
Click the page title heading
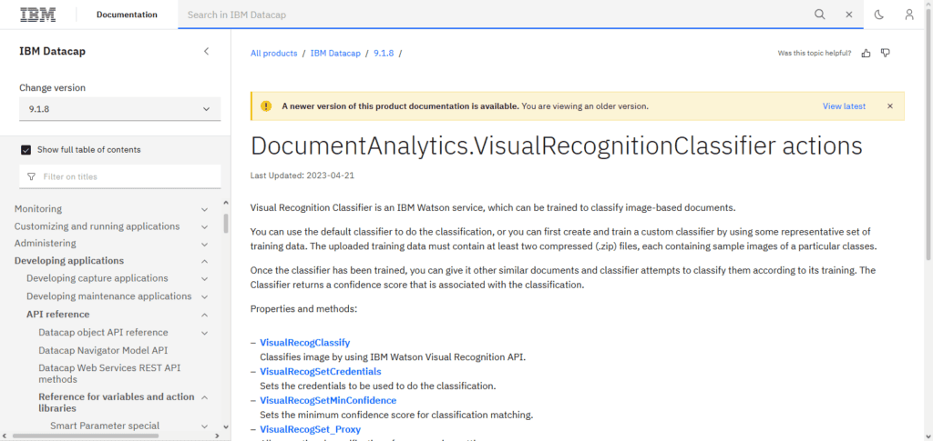[x=557, y=145]
